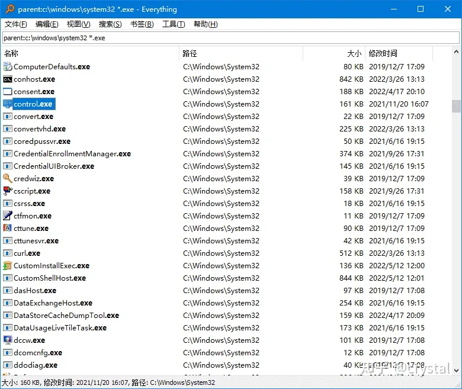Click the 512 KB size of curl.exe
The width and height of the screenshot is (462, 389).
pyautogui.click(x=351, y=253)
